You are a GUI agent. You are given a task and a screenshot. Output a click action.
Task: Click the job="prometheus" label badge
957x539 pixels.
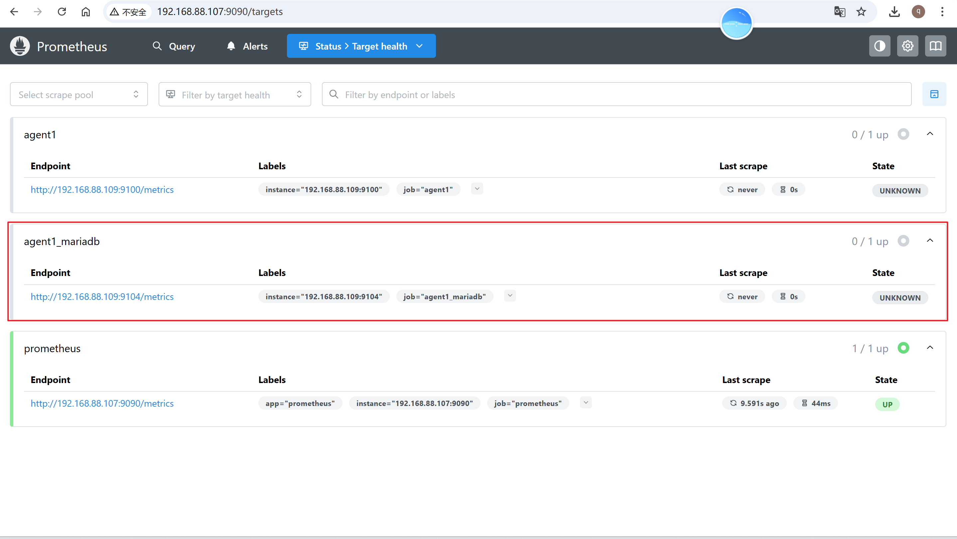coord(528,403)
